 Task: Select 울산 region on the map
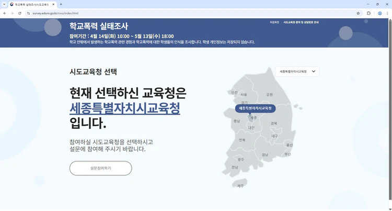289,145
